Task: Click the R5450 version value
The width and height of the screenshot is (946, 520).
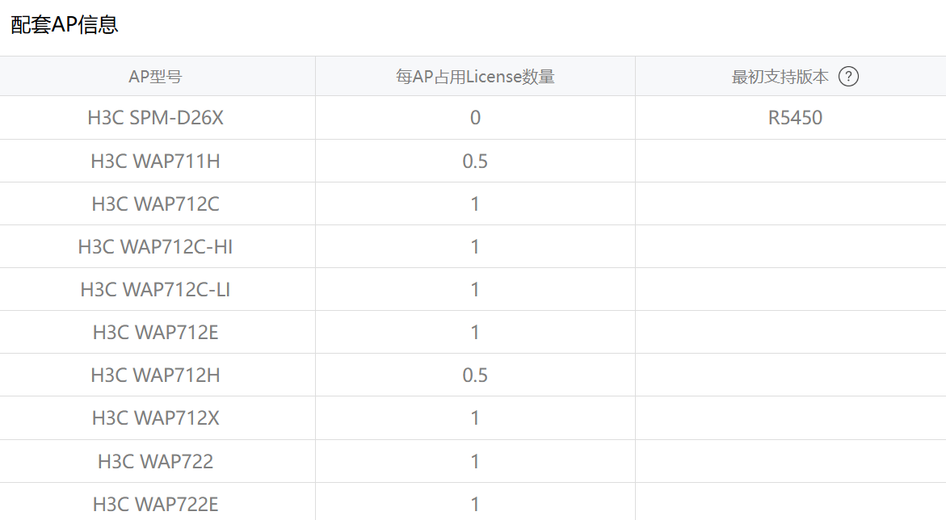Action: coord(795,118)
